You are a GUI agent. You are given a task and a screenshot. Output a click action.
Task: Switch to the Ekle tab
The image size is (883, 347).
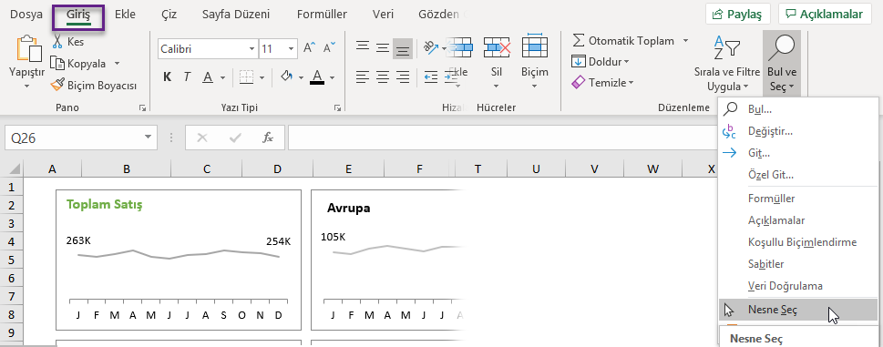pos(125,14)
